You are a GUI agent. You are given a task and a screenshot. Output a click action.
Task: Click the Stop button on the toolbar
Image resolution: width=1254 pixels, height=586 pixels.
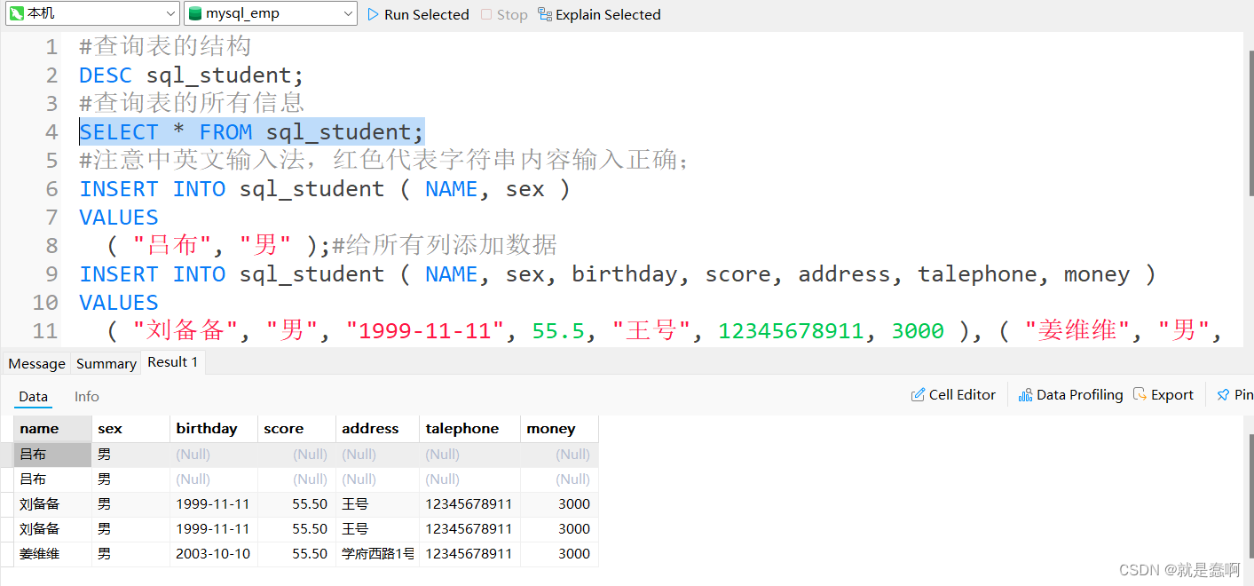point(503,14)
